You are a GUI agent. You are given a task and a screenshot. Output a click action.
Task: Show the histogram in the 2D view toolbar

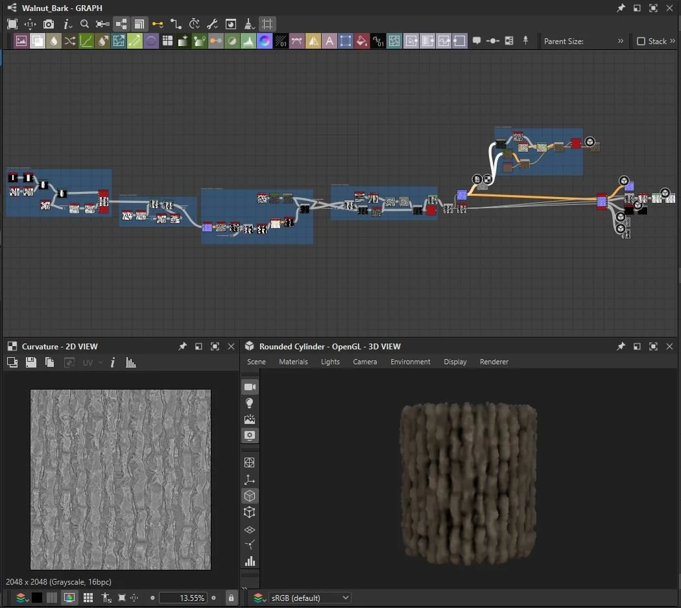[x=131, y=362]
